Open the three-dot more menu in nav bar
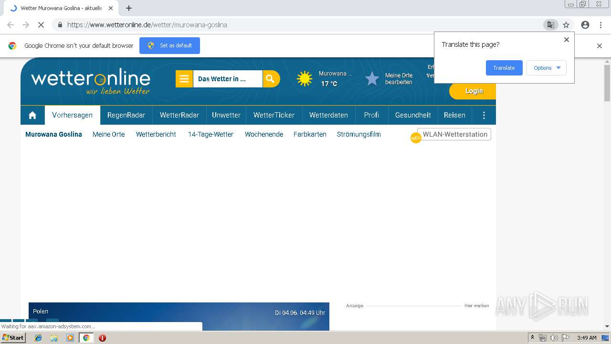Screen dimensions: 611x344 click(x=484, y=115)
